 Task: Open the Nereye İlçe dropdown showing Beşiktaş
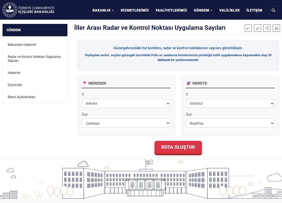230,123
